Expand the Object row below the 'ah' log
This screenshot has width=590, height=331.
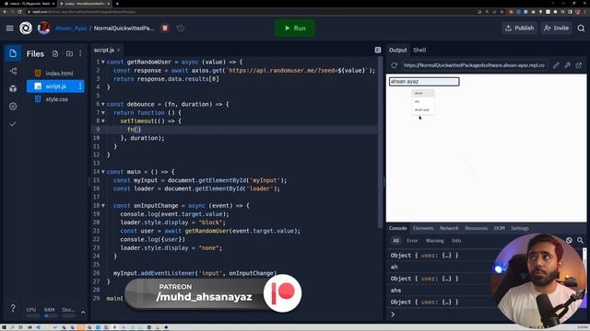(x=424, y=279)
